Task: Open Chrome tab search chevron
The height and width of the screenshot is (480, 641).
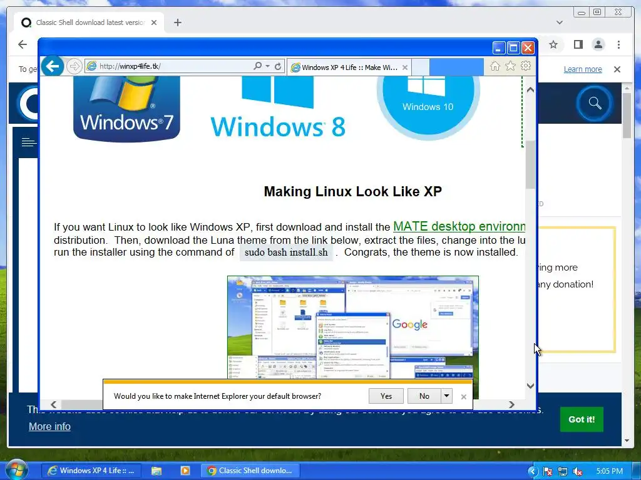Action: [560, 22]
